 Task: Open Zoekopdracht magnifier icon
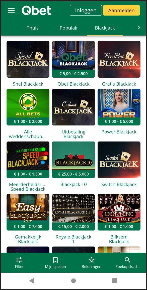(x=127, y=260)
